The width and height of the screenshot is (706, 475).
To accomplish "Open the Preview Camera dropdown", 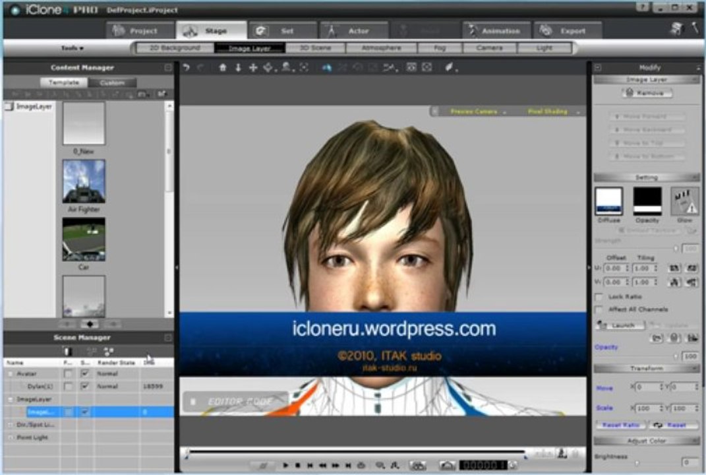I will tap(477, 111).
